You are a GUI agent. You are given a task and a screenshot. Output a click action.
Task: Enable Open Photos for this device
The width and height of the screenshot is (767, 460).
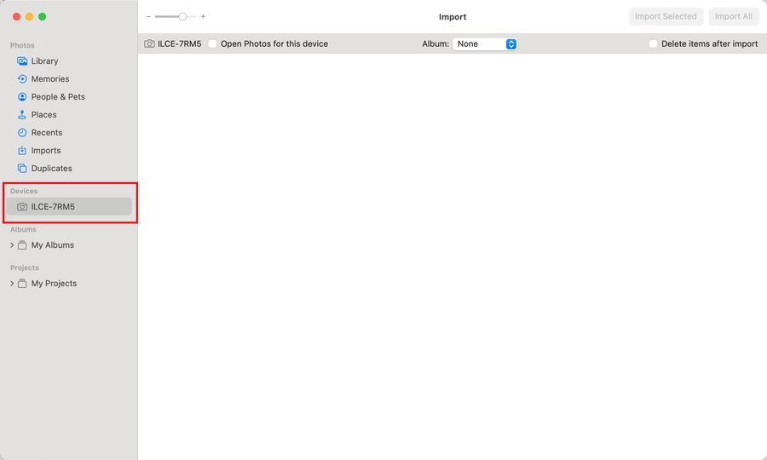click(213, 43)
